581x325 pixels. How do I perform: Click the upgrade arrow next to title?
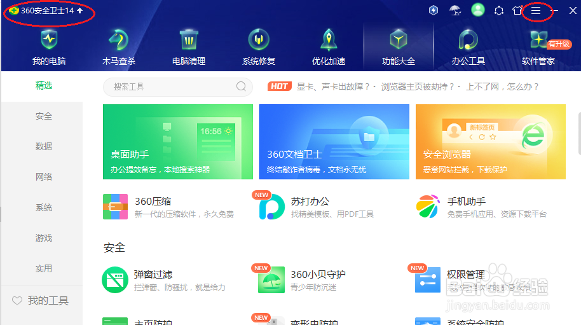pos(79,11)
